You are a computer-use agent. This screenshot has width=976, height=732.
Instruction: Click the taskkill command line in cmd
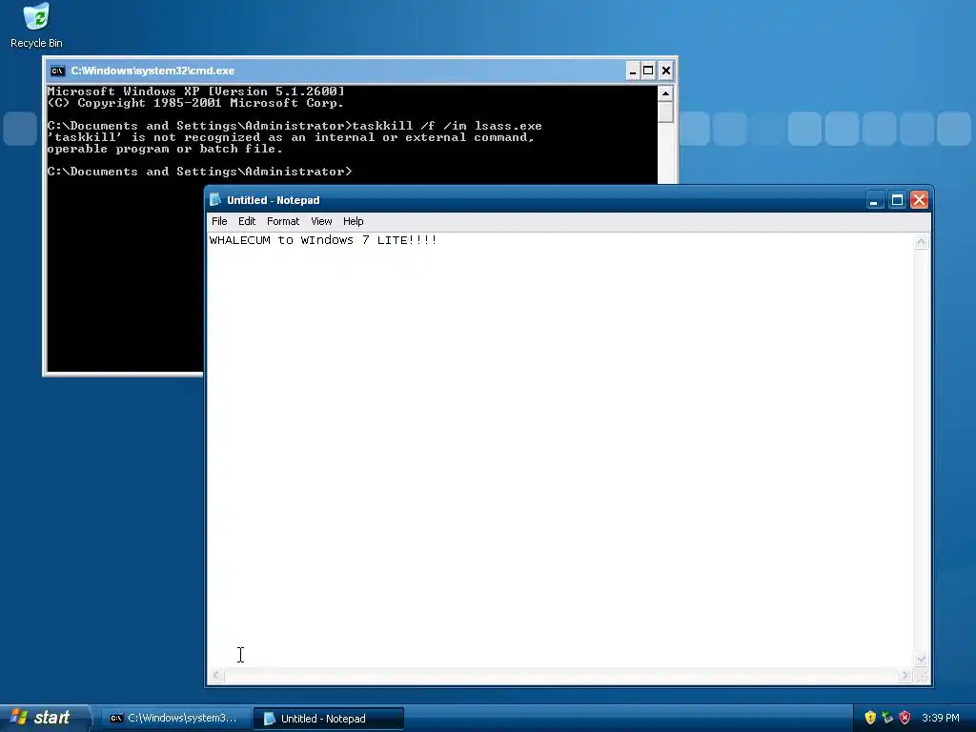coord(295,126)
